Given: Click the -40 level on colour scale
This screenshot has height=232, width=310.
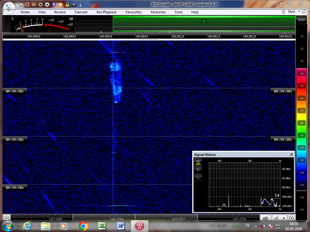Looking at the screenshot, I should [302, 73].
